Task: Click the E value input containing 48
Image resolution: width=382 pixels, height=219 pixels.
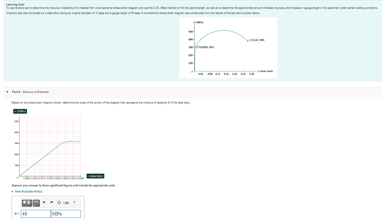Action: pyautogui.click(x=35, y=214)
